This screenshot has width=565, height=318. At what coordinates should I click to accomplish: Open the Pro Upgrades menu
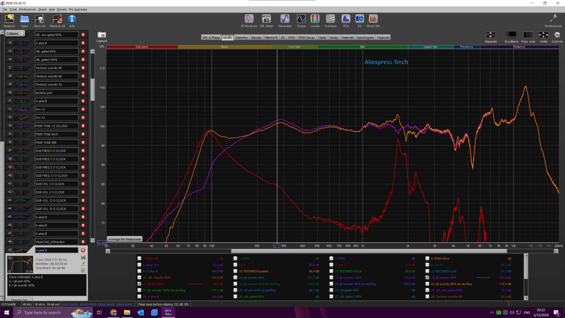click(78, 9)
